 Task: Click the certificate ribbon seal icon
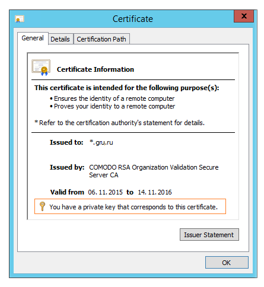pyautogui.click(x=41, y=68)
